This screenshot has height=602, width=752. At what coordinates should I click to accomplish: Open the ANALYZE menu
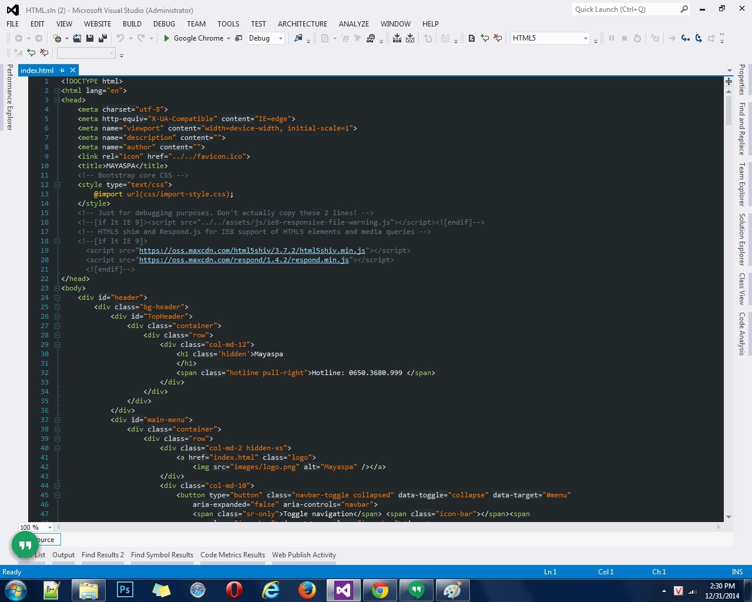354,24
